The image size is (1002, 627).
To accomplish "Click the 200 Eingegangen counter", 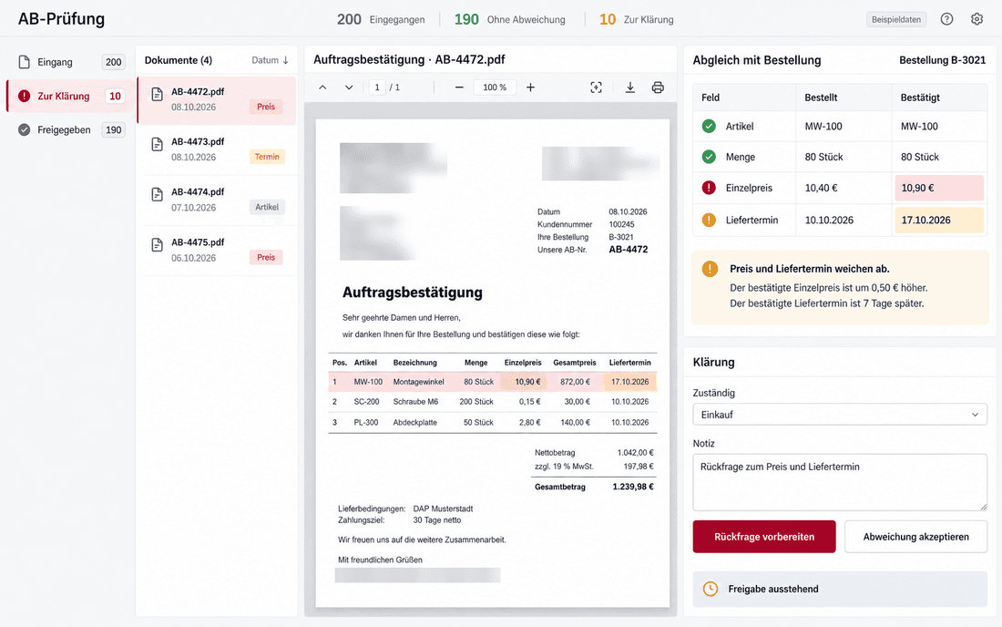I will (x=381, y=20).
